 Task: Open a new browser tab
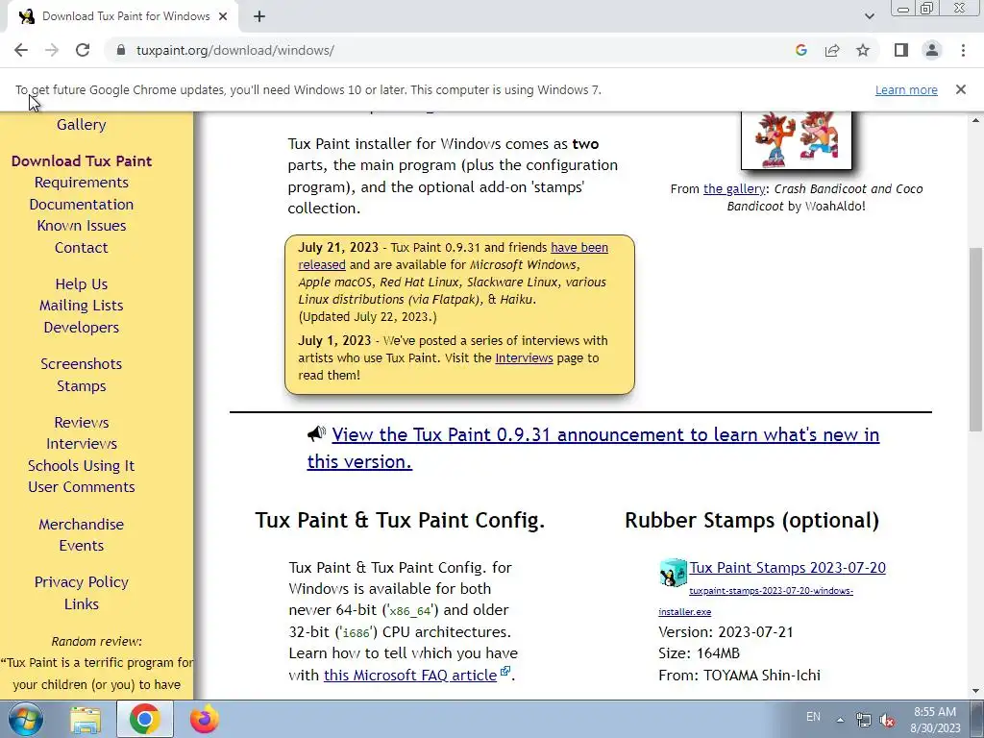tap(259, 16)
